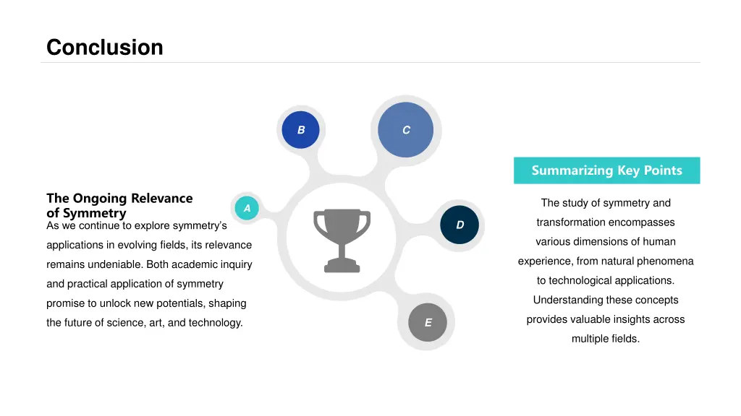Select The Ongoing Relevance of Symmetry heading
This screenshot has height=416, width=741.
(119, 205)
